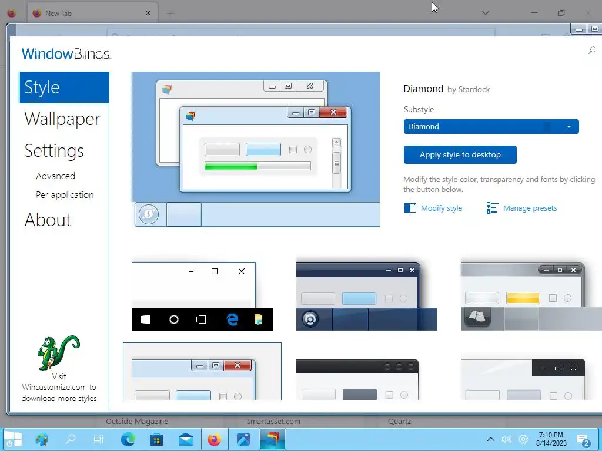Image resolution: width=602 pixels, height=451 pixels.
Task: Click the colorful pinned icon next to Start
Action: (x=42, y=439)
